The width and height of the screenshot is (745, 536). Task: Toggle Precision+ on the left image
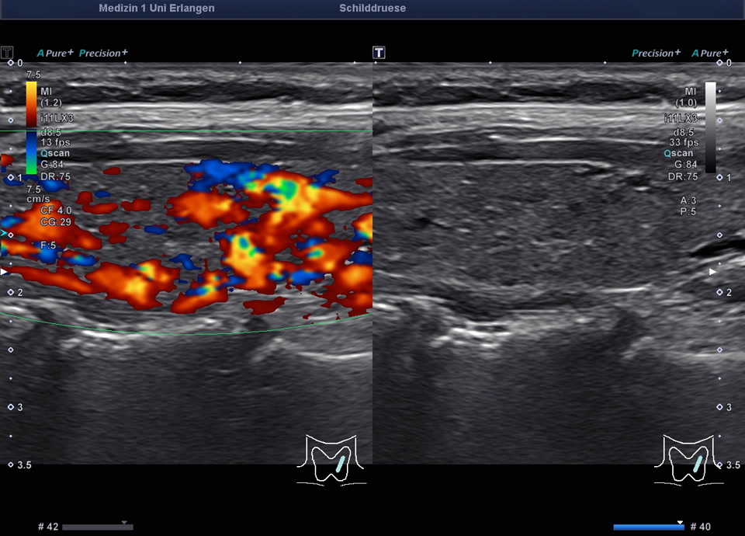tap(103, 54)
